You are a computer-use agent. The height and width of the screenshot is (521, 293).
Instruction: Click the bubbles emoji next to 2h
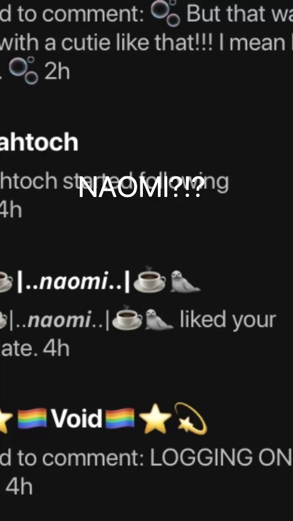pyautogui.click(x=24, y=70)
